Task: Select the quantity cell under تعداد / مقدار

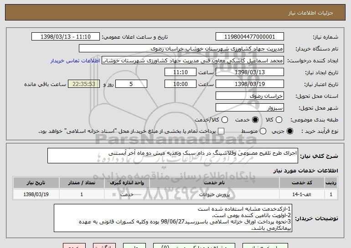Action: point(82,194)
